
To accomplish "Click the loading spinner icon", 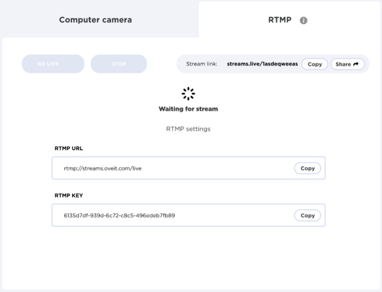I will (x=188, y=94).
